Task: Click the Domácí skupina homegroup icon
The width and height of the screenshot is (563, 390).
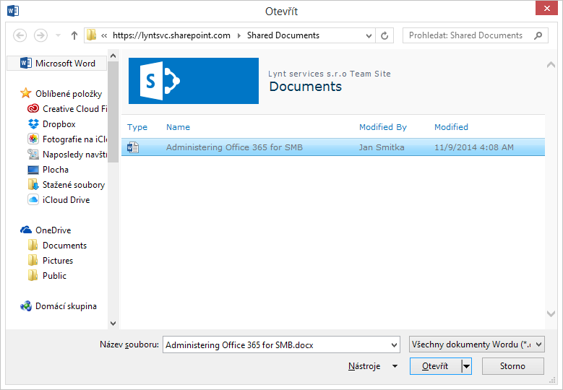Action: pyautogui.click(x=26, y=306)
